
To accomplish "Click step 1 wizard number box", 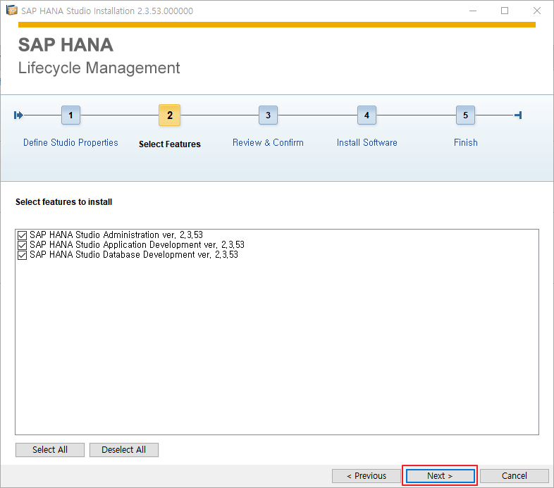I will [x=70, y=115].
